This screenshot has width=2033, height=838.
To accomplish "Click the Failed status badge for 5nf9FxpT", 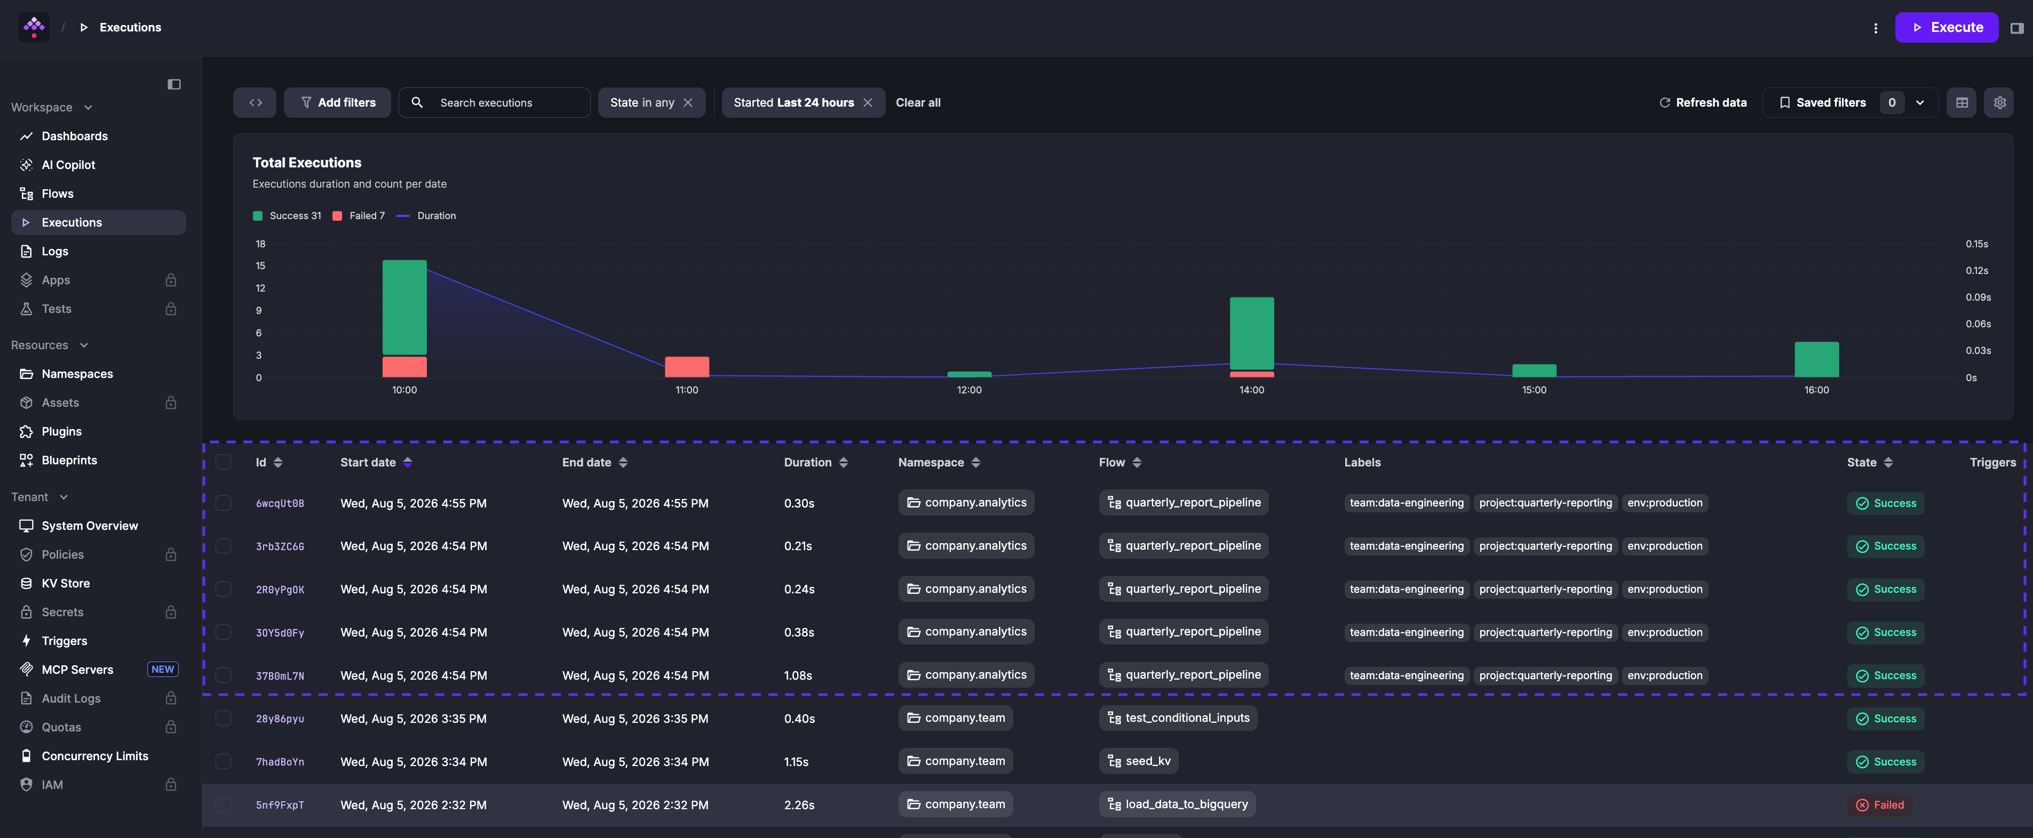I will click(1880, 805).
